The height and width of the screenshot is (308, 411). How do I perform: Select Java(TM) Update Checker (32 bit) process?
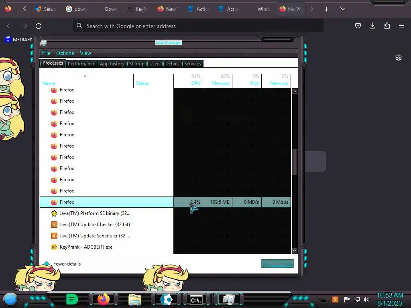tap(165, 225)
